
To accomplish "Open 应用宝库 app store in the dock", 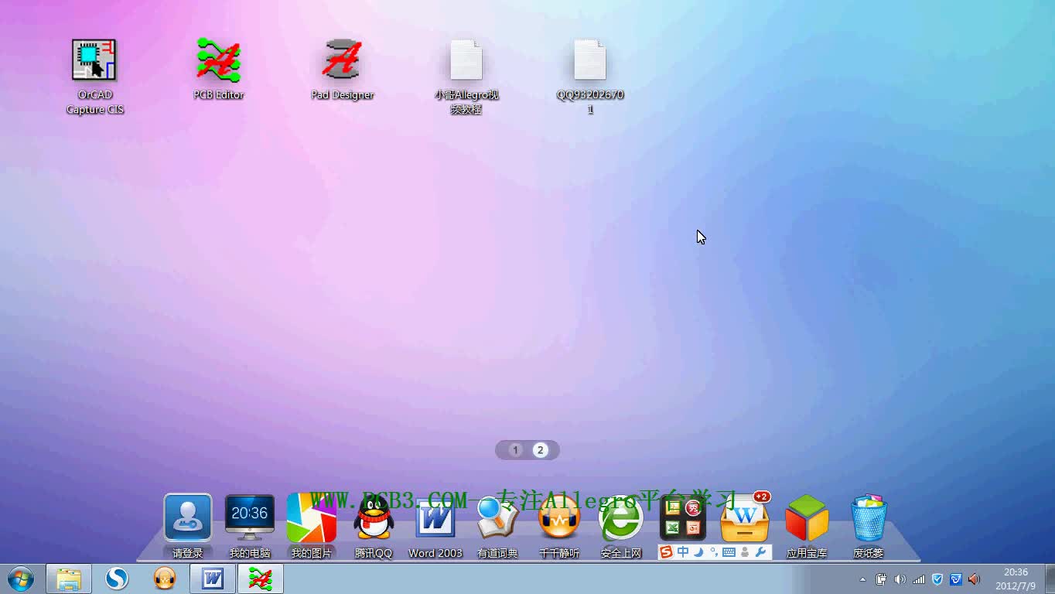I will click(807, 526).
